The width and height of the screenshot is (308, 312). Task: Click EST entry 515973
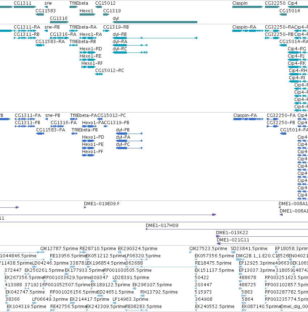click(203, 292)
